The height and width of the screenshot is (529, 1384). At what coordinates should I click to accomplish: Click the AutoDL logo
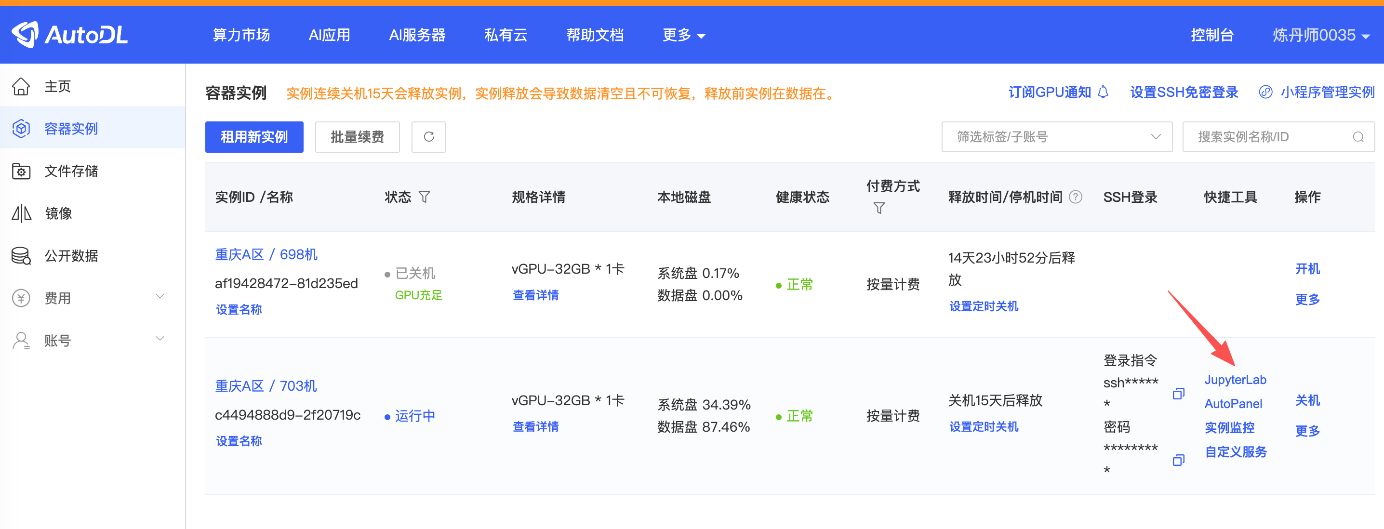click(70, 35)
